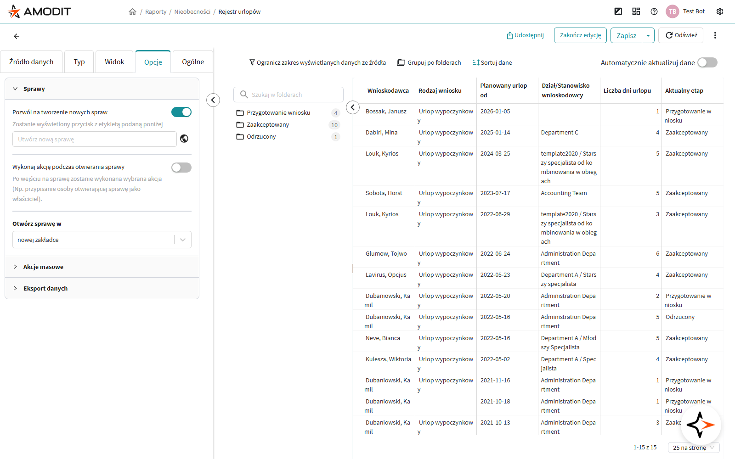Click the globe translation icon

click(184, 139)
